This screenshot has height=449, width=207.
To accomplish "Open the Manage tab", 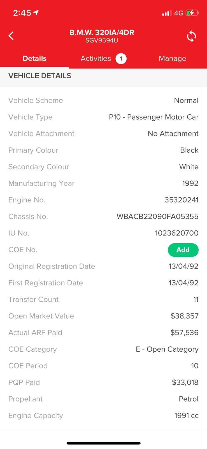I will tap(172, 59).
